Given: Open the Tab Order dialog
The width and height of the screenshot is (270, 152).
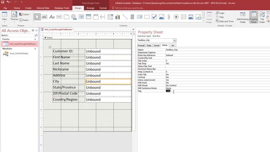Looking at the screenshot, I should pyautogui.click(x=262, y=18).
